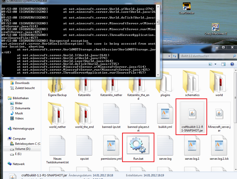Image resolution: width=237 pixels, height=179 pixels.
Task: Open Zuletzt besucht in the navigation pane
Action: point(23,88)
